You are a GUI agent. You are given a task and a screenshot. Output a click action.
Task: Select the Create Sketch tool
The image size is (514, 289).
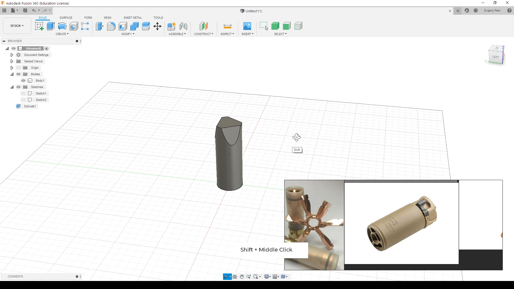39,26
